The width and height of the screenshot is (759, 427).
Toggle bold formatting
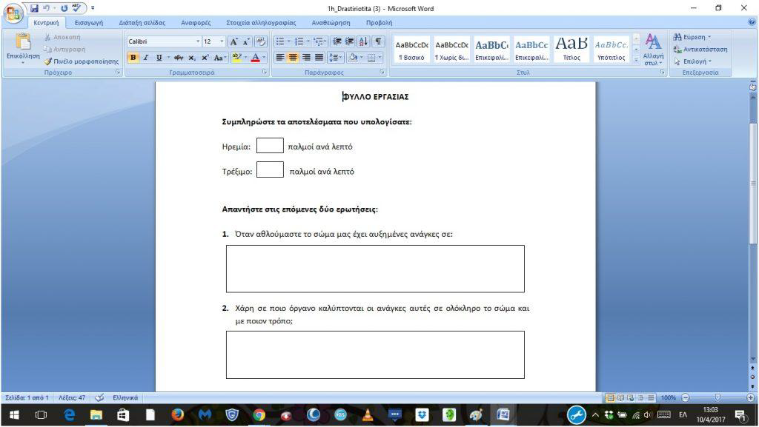click(x=133, y=58)
